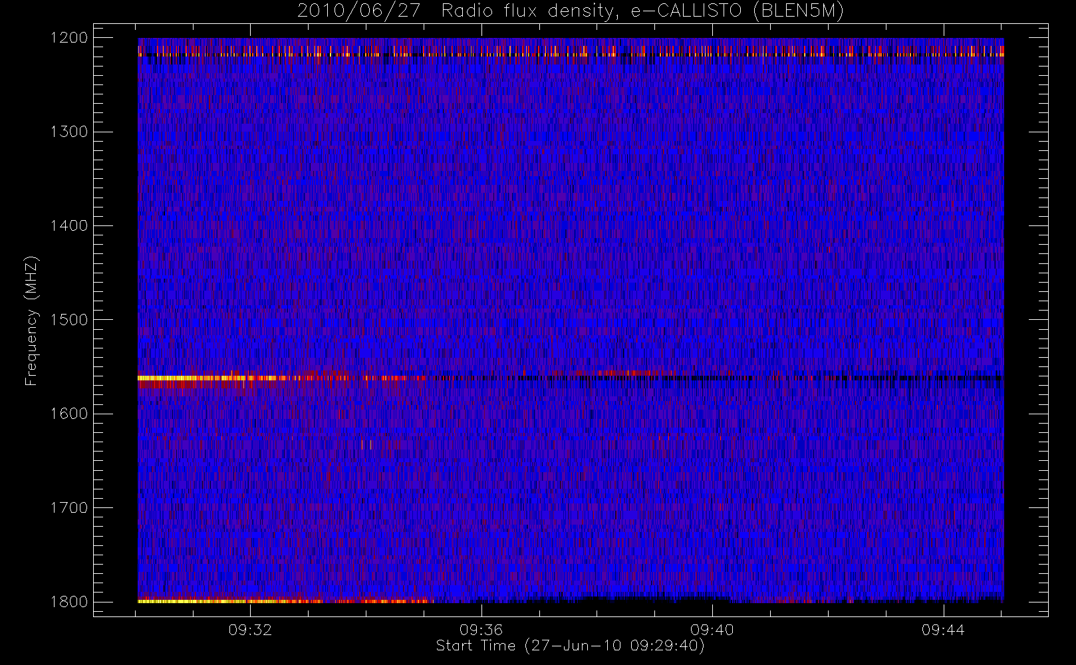Click the "Start Time (27-Jun-10 09:29:40)" label
The image size is (1076, 665).
(570, 646)
